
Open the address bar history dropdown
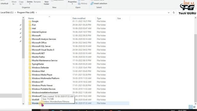click(169, 13)
